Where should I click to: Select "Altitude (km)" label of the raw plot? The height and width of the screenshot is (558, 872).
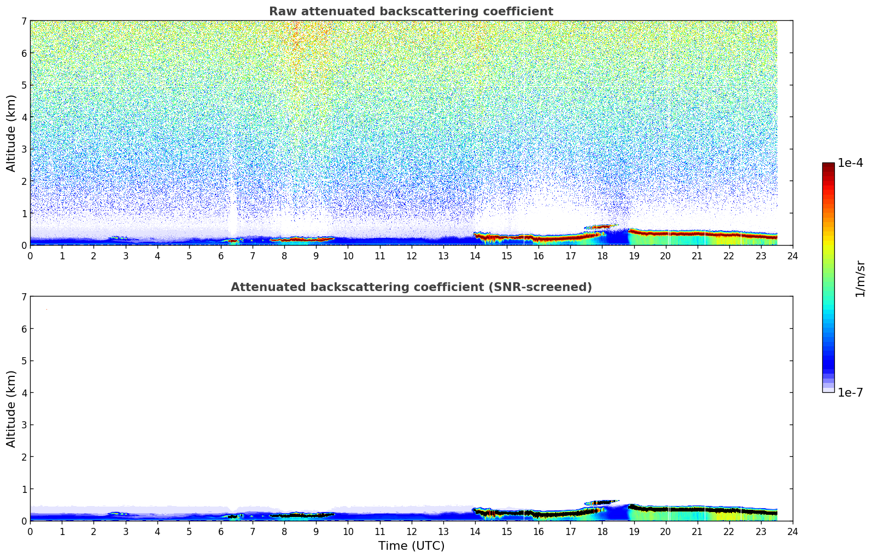pos(11,133)
